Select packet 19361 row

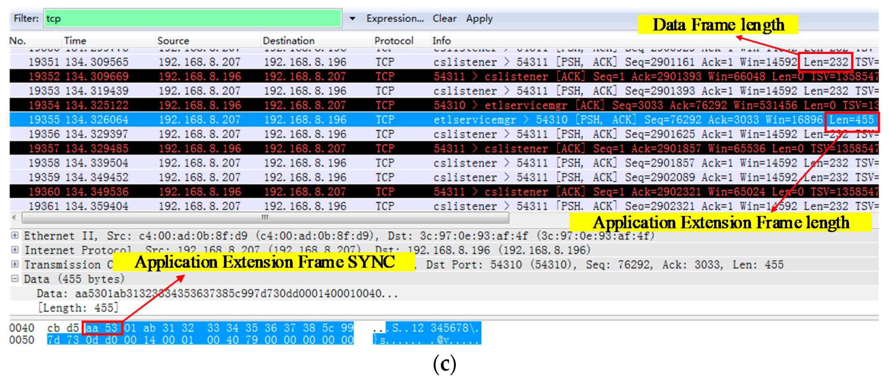click(x=444, y=206)
